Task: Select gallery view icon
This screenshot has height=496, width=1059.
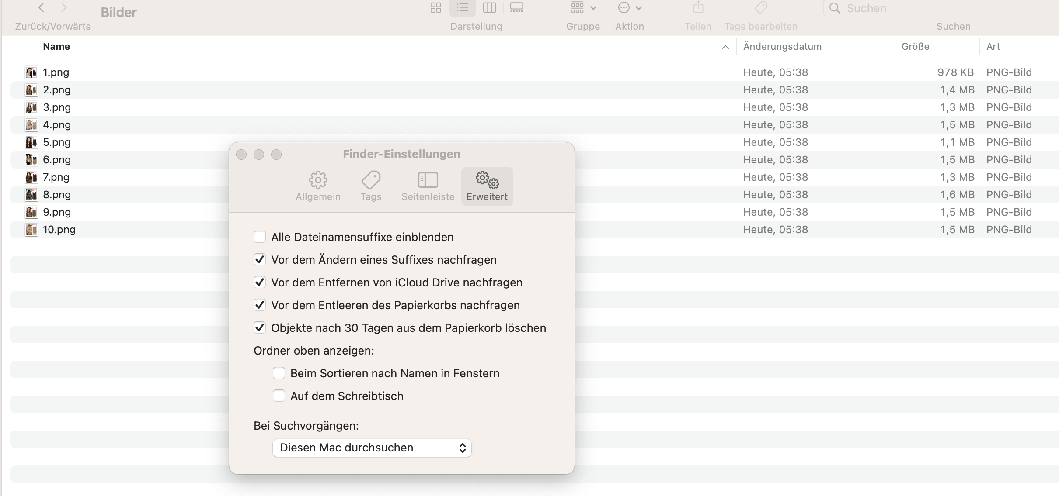Action: pyautogui.click(x=516, y=8)
